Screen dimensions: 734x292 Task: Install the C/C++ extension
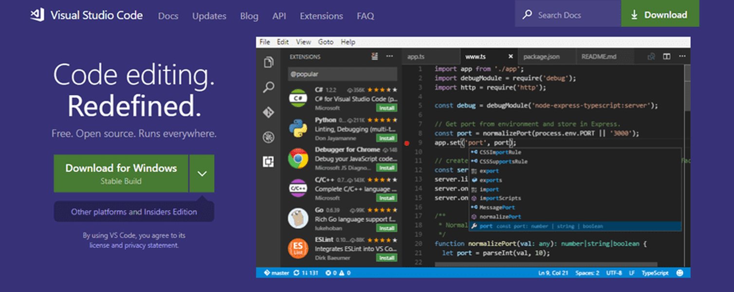coord(387,198)
